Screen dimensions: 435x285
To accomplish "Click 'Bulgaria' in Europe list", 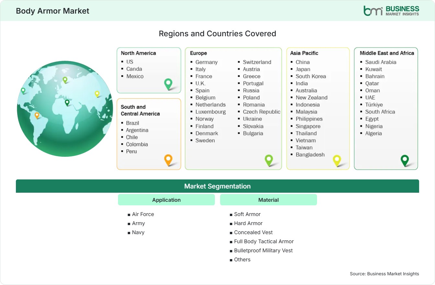I will 253,133.
